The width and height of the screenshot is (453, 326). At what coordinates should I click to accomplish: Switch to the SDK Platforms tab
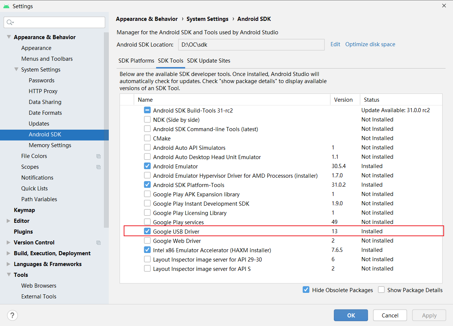click(136, 61)
